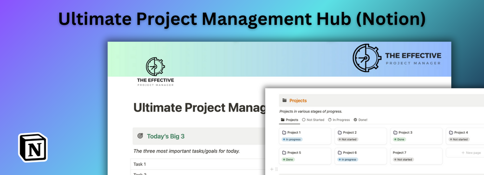
Task: Open the Project 2 card
Action: 361,136
